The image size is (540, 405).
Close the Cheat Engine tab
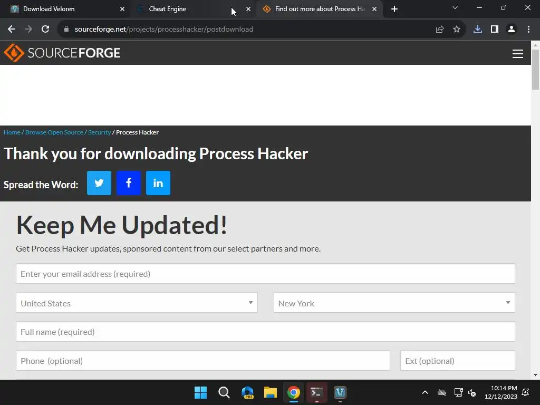click(248, 9)
